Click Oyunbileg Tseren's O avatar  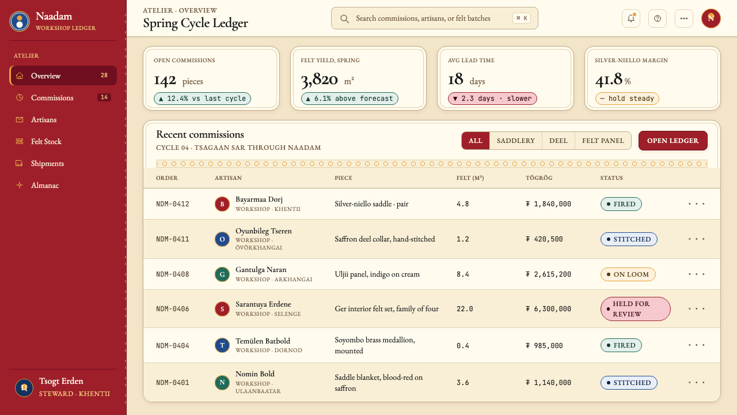coord(222,239)
